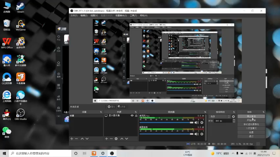Open 腾讯QQ desktop icon
The image size is (280, 157).
click(7, 114)
